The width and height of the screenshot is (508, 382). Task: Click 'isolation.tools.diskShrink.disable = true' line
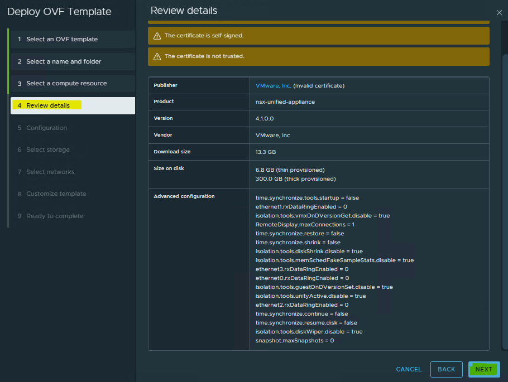tap(309, 252)
